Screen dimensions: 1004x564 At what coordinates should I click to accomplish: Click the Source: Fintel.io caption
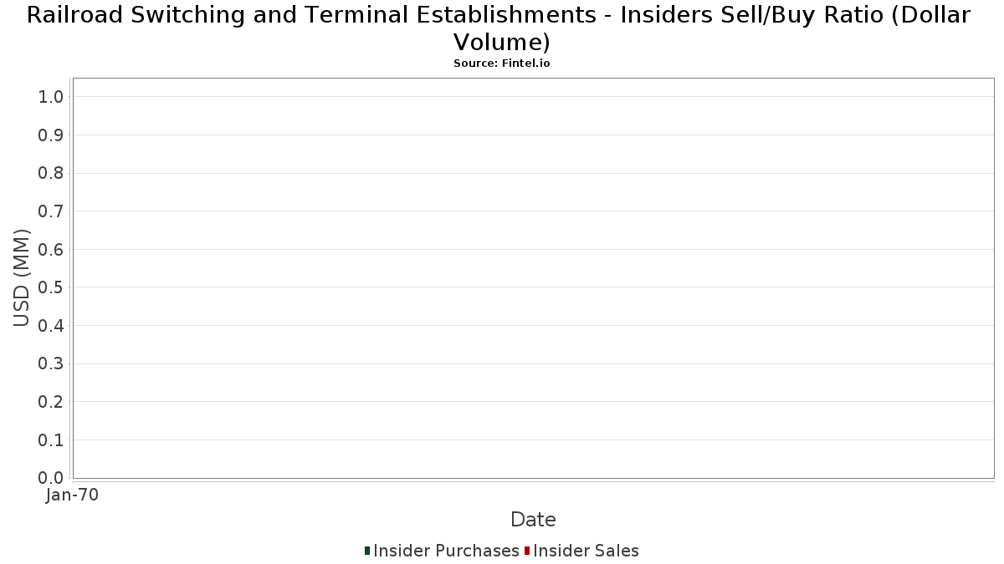click(502, 64)
